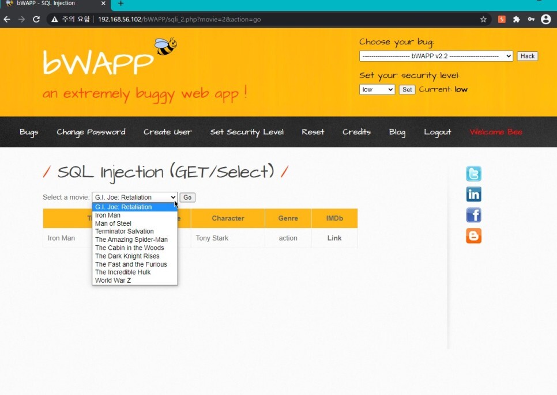Image resolution: width=557 pixels, height=395 pixels.
Task: Expand the Choose your bug dropdown
Action: 436,56
